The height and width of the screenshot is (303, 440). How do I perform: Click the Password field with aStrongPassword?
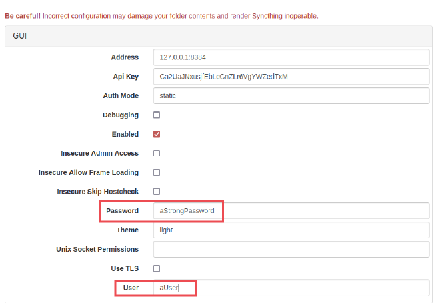pyautogui.click(x=291, y=211)
